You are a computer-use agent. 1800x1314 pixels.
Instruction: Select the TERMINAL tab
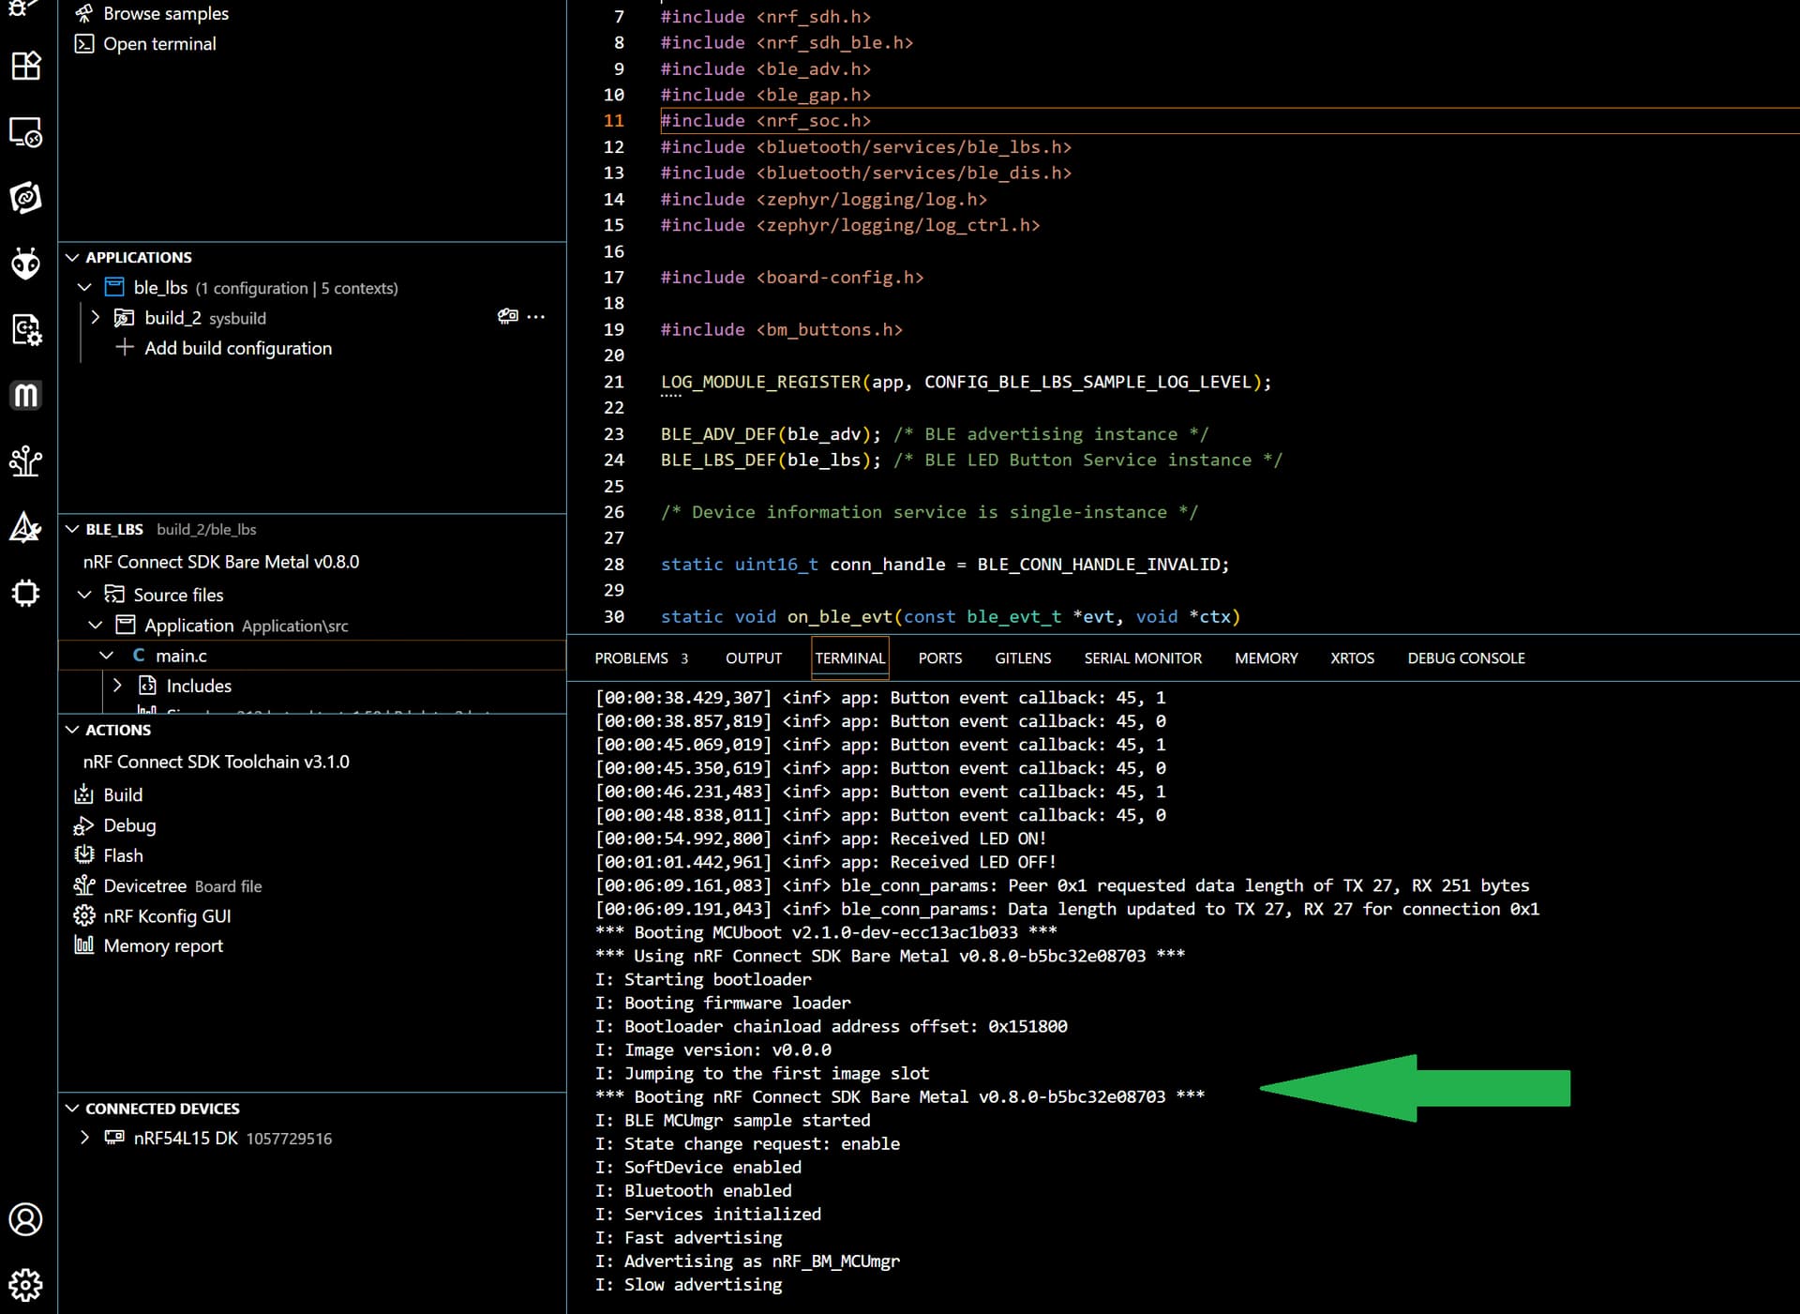tap(849, 658)
